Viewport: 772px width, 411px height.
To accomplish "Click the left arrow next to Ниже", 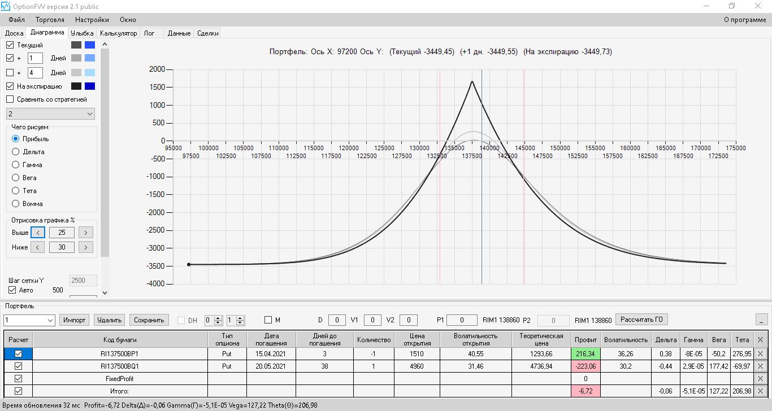I will click(37, 247).
